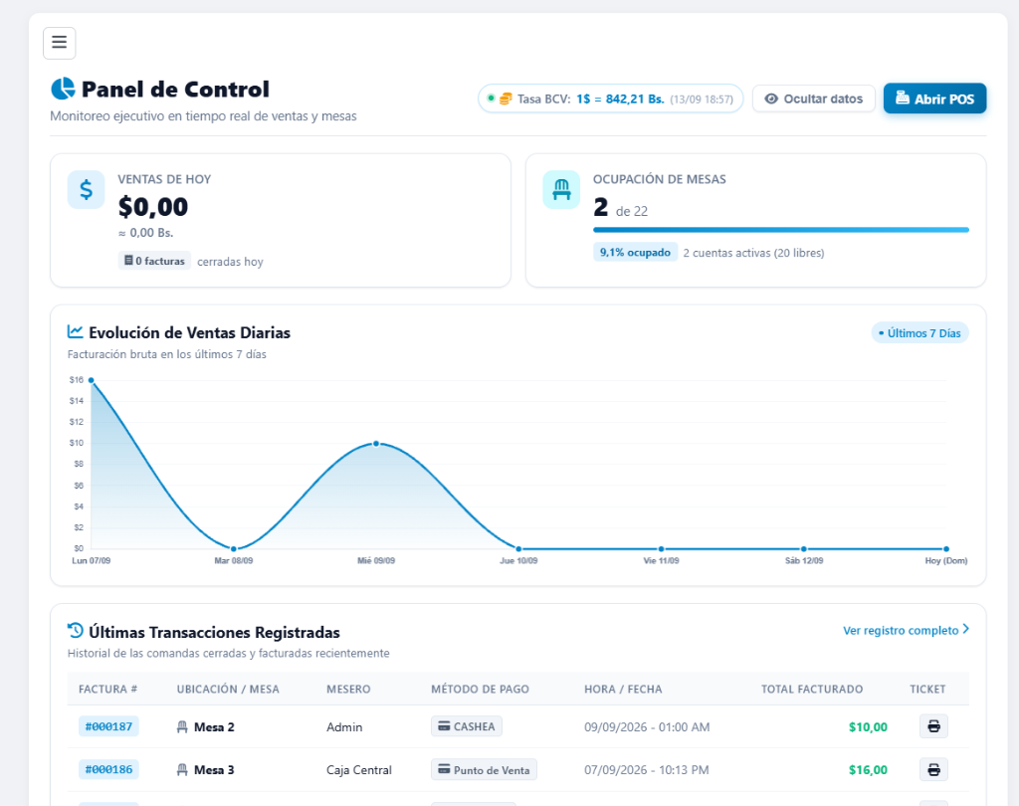Screen dimensions: 1019x806
Task: Click the MESERO column header
Action: click(348, 689)
